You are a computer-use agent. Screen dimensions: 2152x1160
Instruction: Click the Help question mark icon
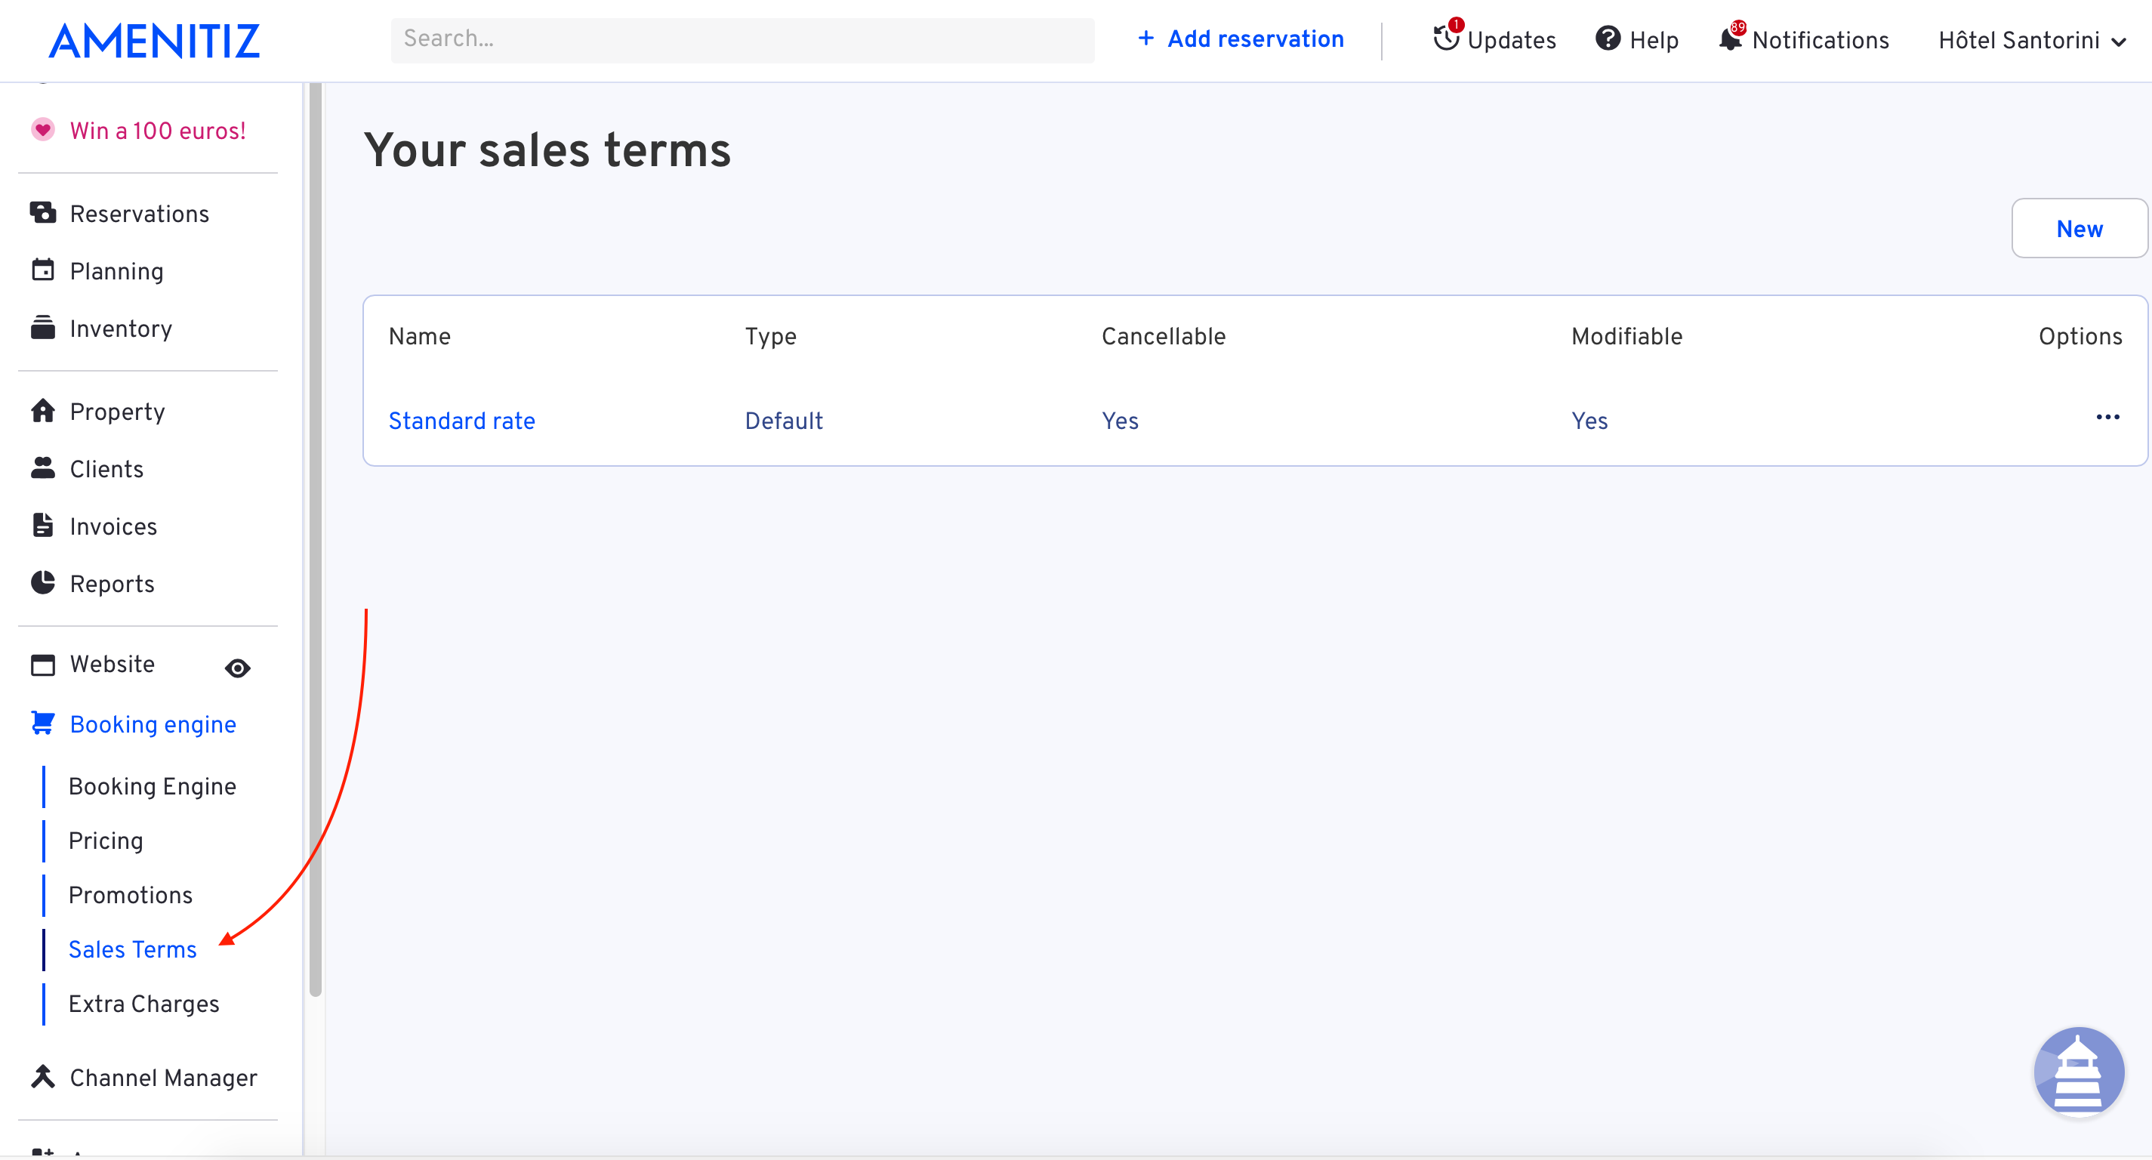pos(1608,39)
